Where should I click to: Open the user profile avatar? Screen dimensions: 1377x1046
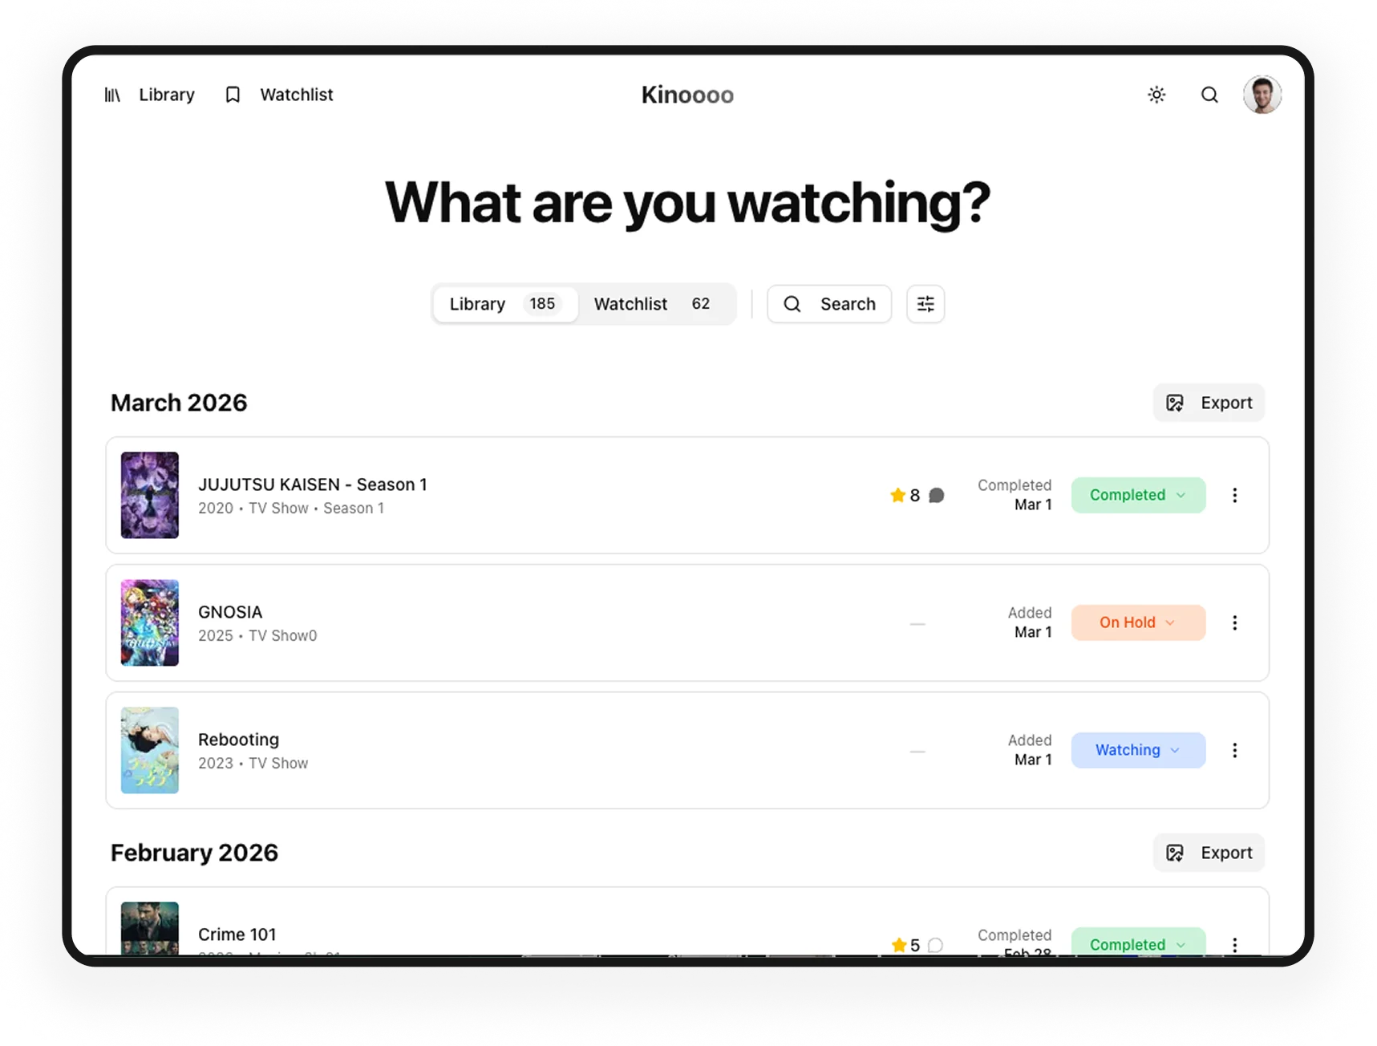pos(1262,95)
